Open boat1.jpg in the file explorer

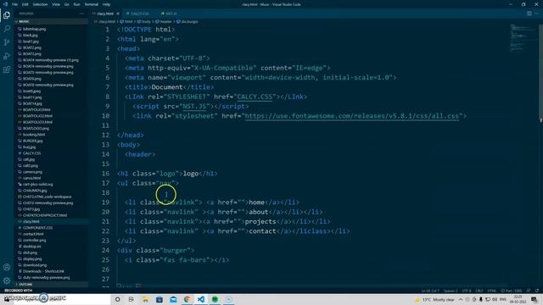[x=31, y=42]
